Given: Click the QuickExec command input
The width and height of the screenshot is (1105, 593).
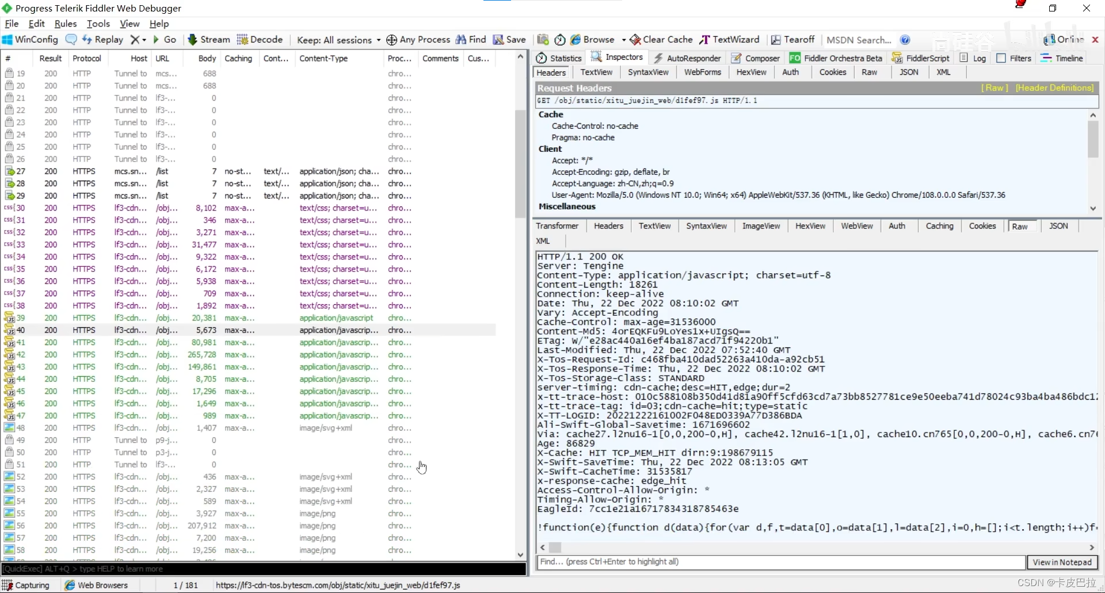Looking at the screenshot, I should tap(264, 569).
